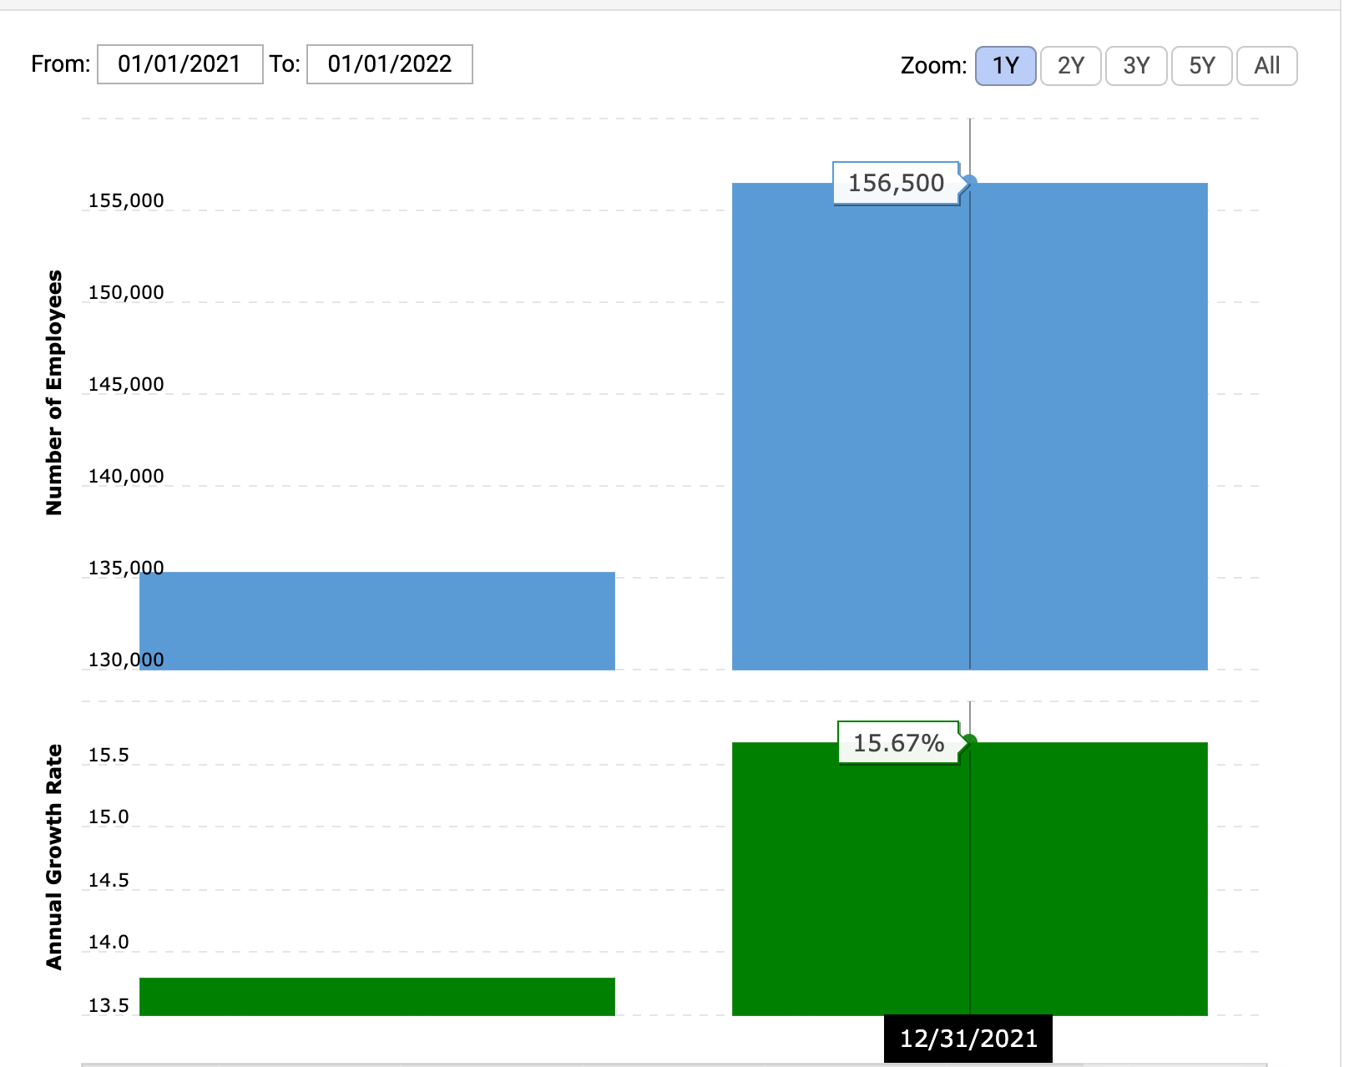Click the 14.0 growth axis label
1349x1067 pixels.
(x=109, y=942)
